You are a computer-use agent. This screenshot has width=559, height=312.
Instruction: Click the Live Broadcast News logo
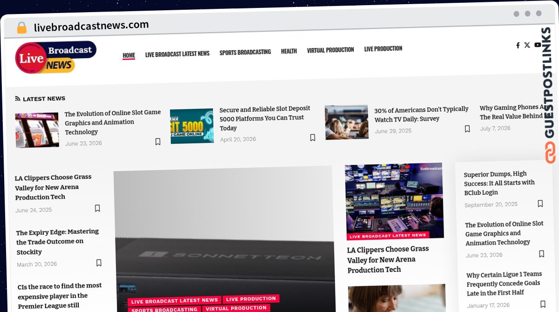56,57
